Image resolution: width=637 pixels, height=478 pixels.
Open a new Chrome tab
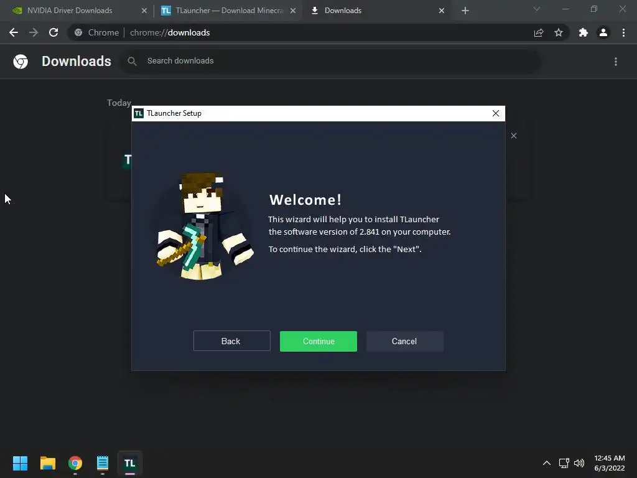pos(465,11)
